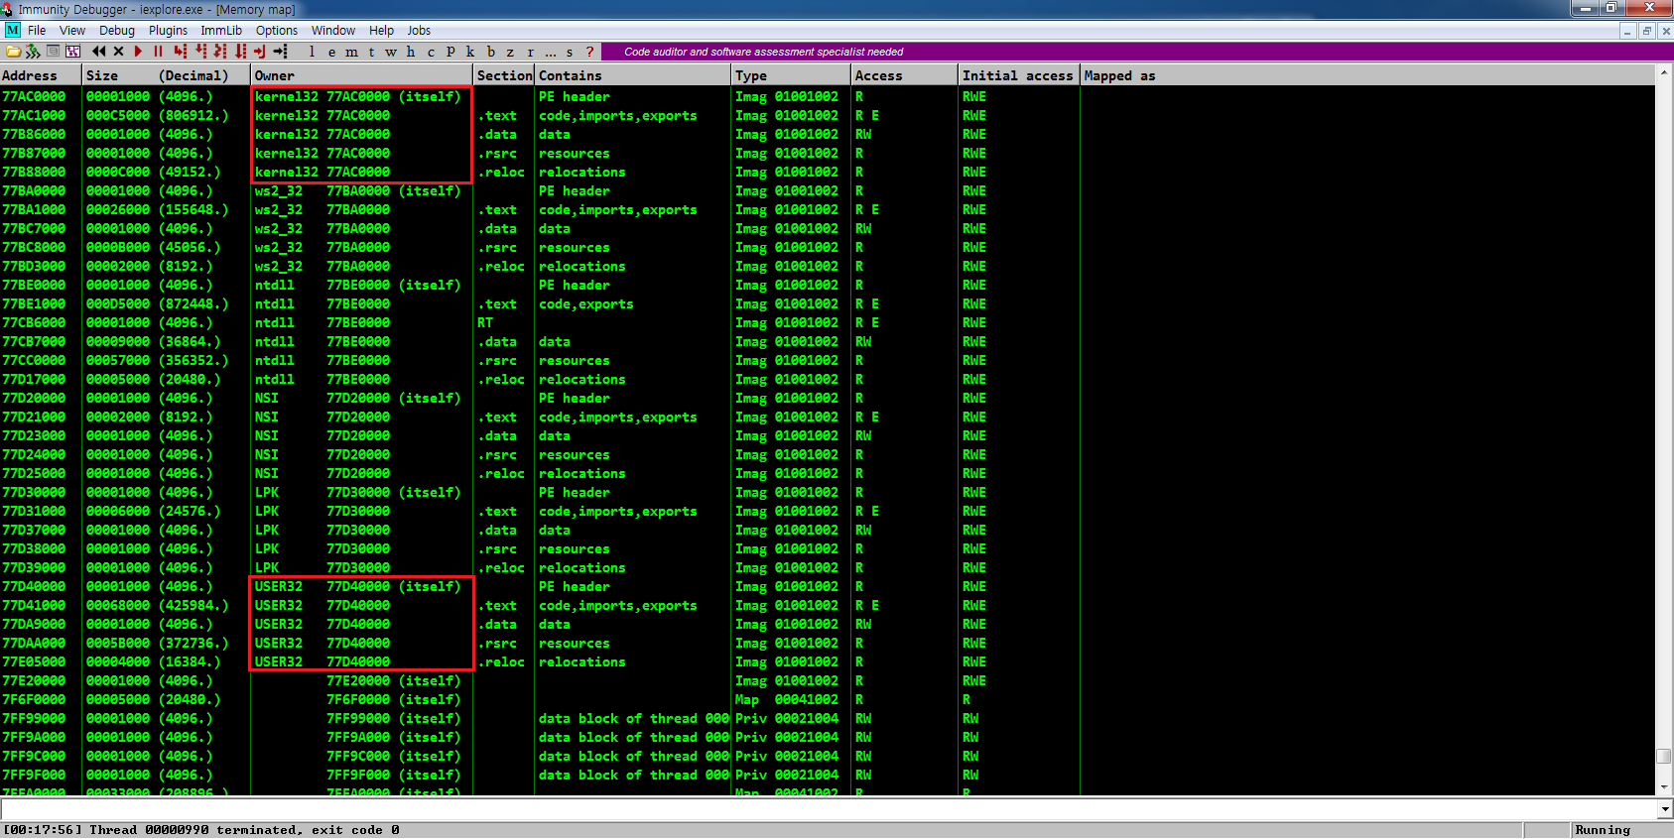
Task: Select the kernel32 .text row 77AC1000
Action: click(828, 116)
